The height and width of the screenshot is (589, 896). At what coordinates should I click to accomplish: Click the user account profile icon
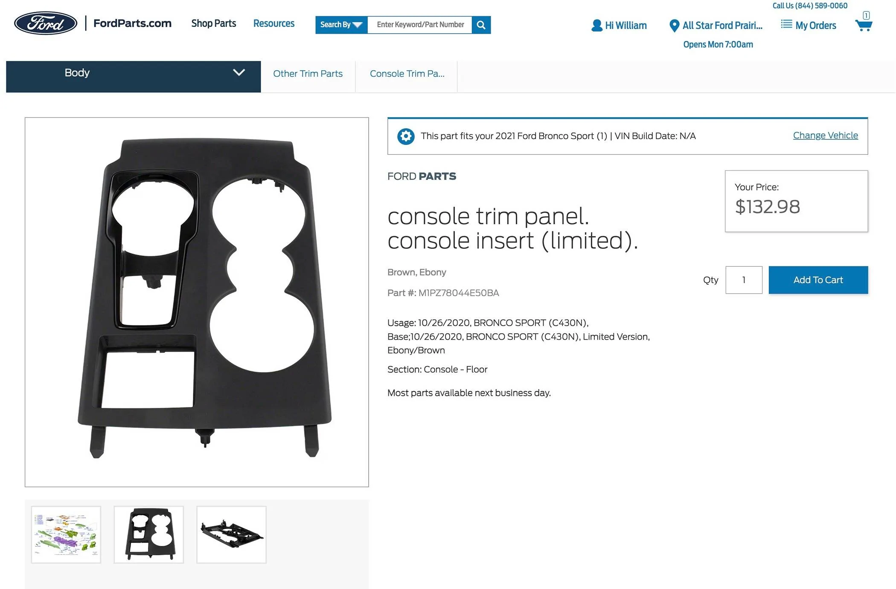596,26
